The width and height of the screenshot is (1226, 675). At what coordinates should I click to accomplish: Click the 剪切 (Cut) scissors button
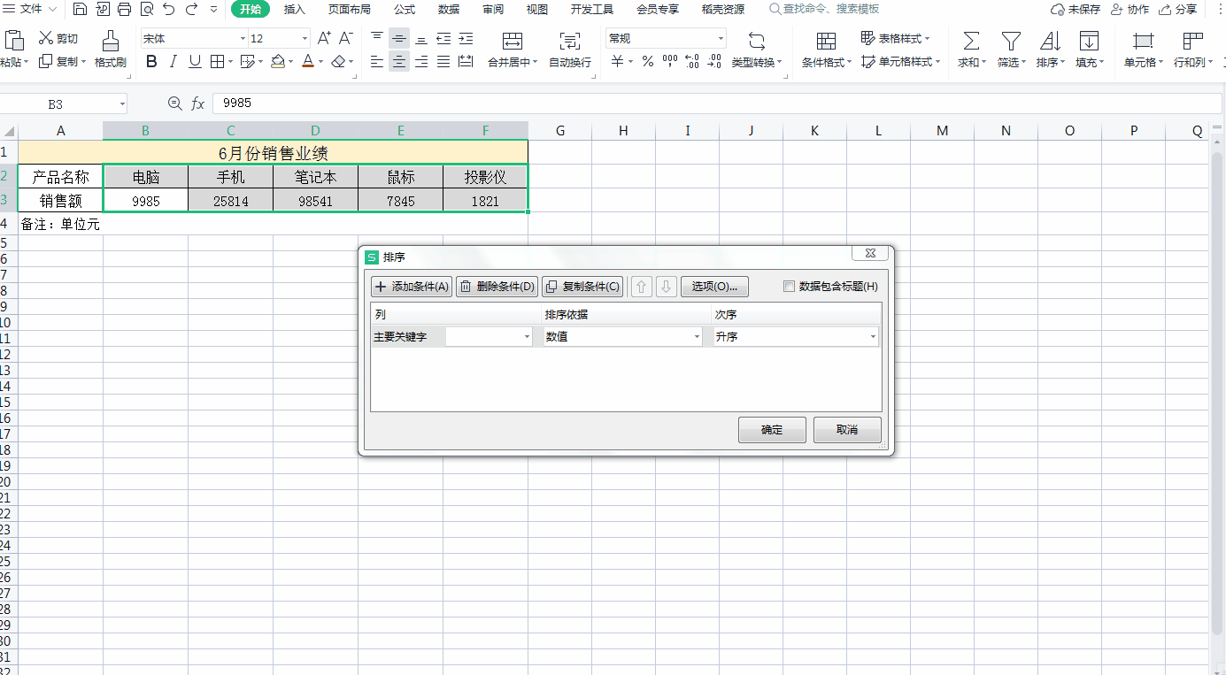point(58,39)
